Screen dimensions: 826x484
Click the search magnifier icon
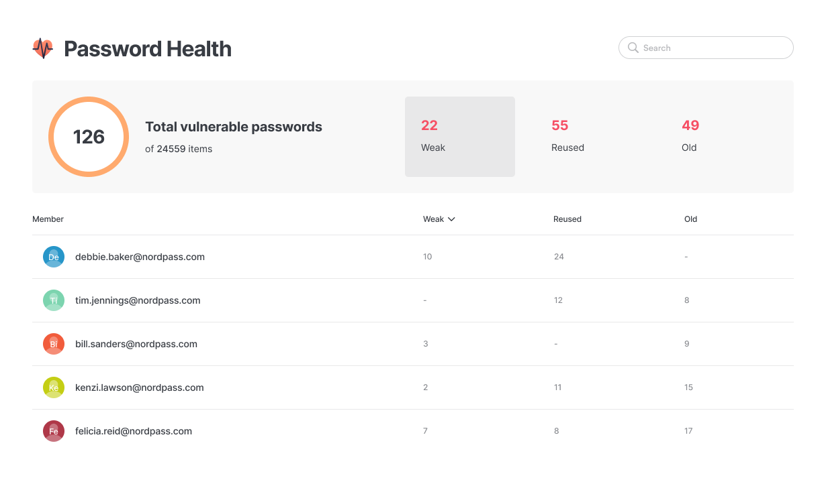pyautogui.click(x=633, y=48)
